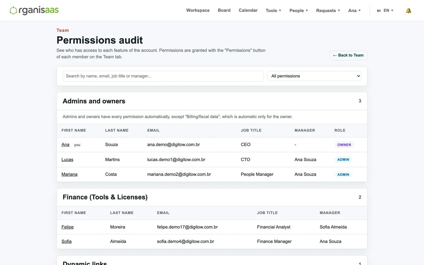Image resolution: width=424 pixels, height=265 pixels.
Task: Open Sofia's profile link
Action: tap(67, 242)
